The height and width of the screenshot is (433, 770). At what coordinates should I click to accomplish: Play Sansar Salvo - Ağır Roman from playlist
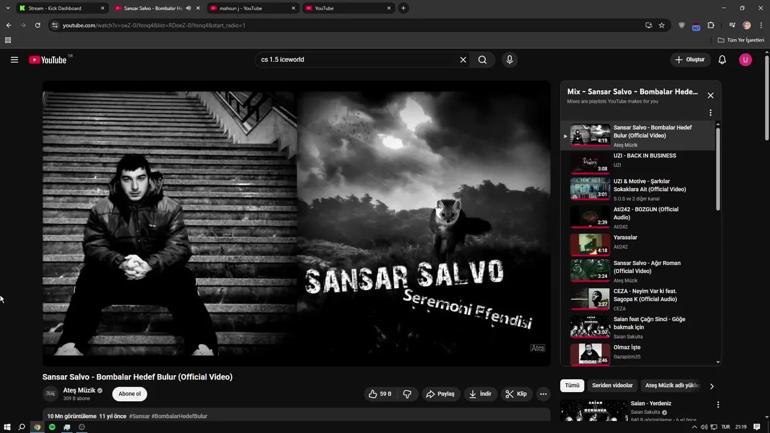pyautogui.click(x=638, y=271)
